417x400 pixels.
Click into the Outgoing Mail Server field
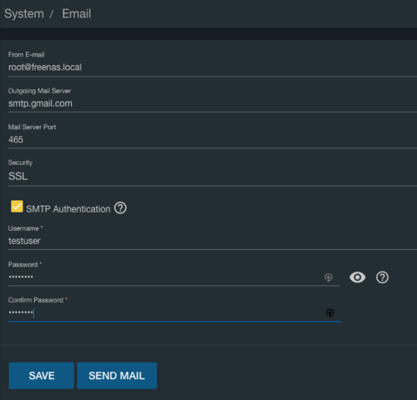point(213,103)
